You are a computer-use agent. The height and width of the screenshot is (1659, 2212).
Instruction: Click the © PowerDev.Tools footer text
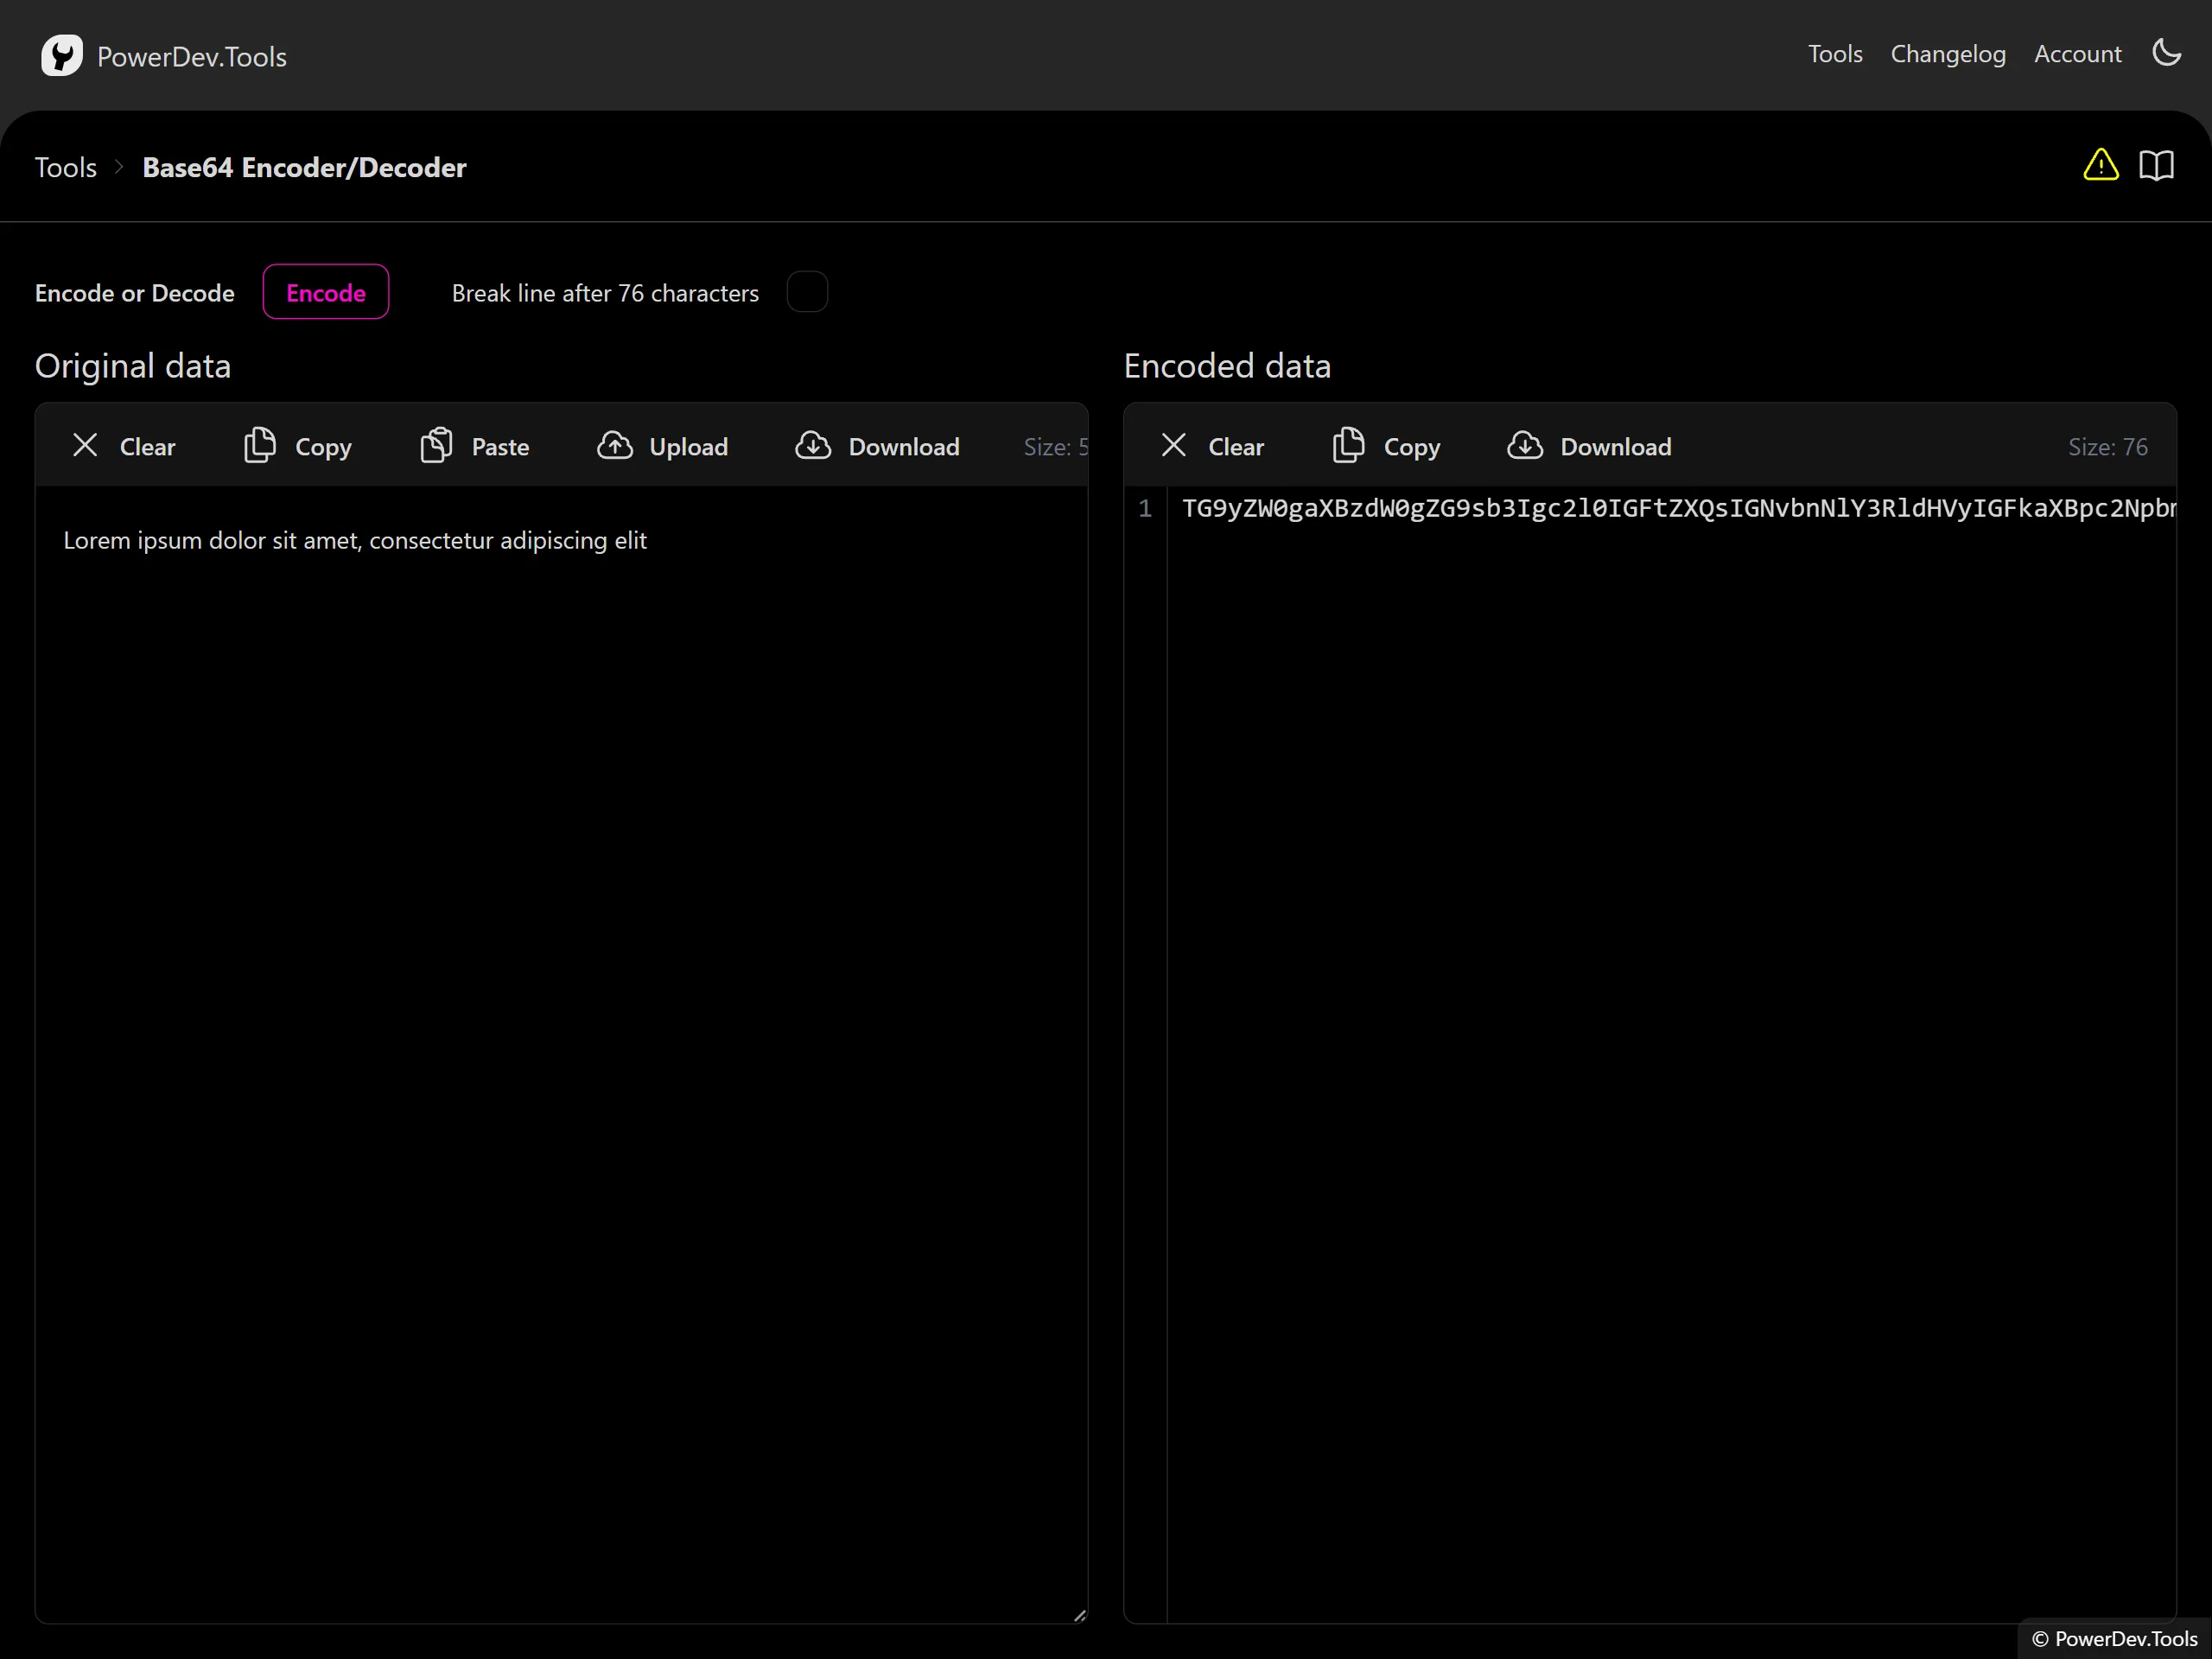tap(2114, 1638)
